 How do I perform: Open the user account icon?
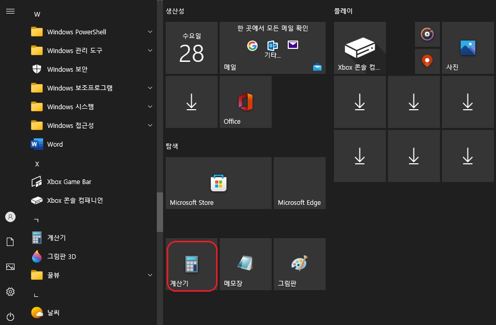click(x=10, y=217)
